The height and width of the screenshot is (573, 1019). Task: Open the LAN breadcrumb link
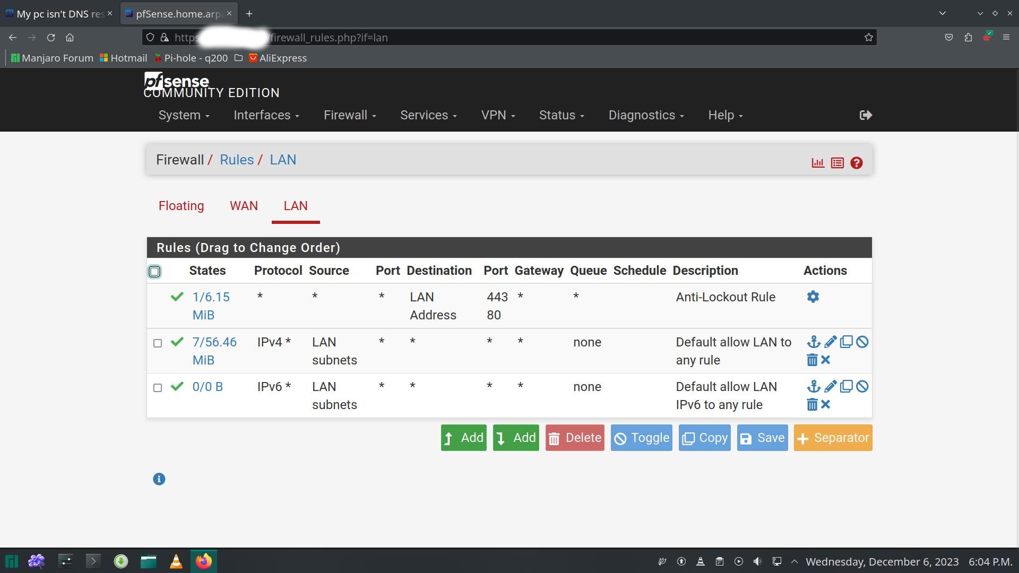(283, 160)
